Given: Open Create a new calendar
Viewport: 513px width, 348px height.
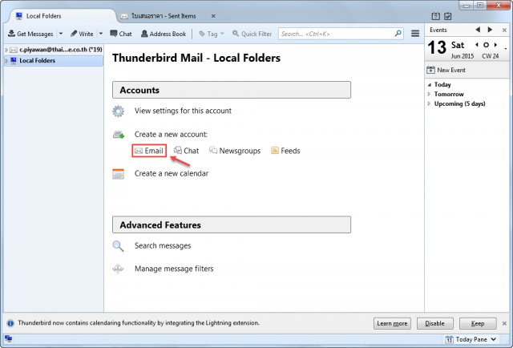Looking at the screenshot, I should [172, 173].
